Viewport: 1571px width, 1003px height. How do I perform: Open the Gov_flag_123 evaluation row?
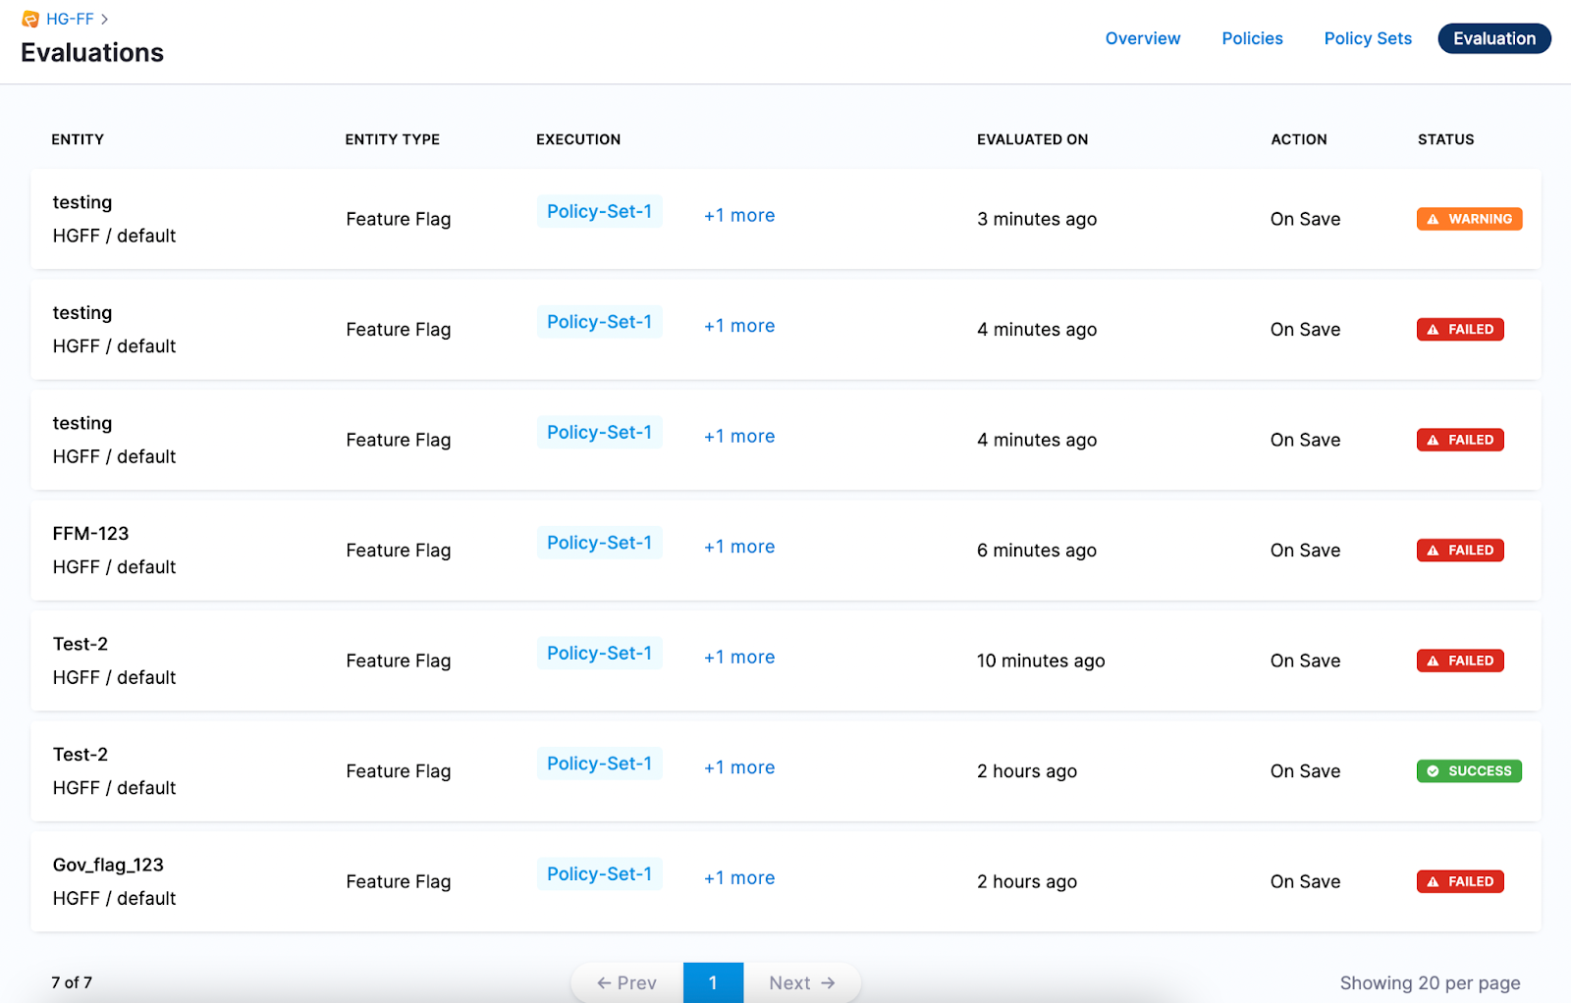tap(108, 866)
